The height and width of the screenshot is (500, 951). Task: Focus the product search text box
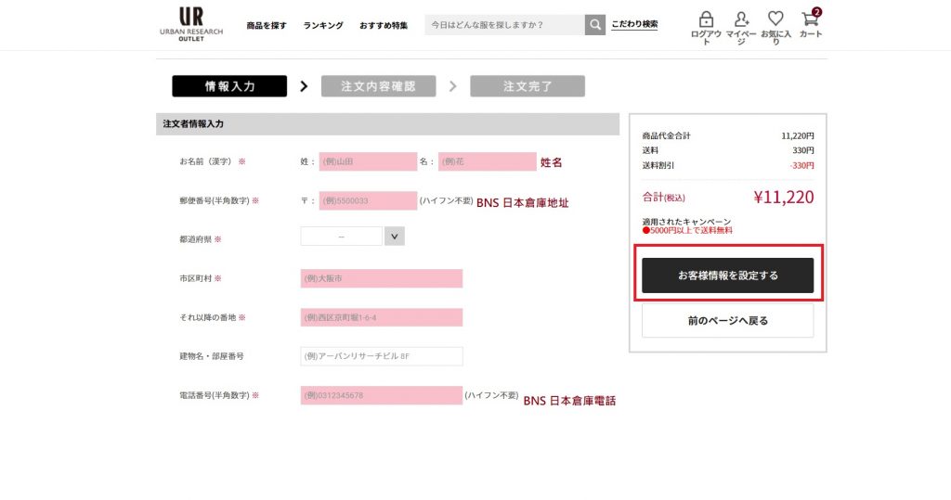tap(504, 24)
